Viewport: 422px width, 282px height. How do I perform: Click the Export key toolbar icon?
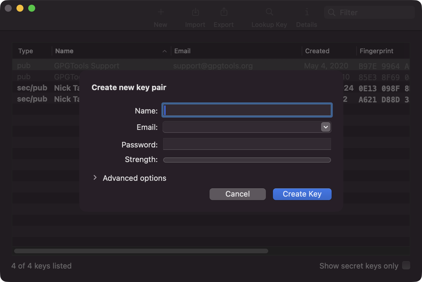click(224, 12)
